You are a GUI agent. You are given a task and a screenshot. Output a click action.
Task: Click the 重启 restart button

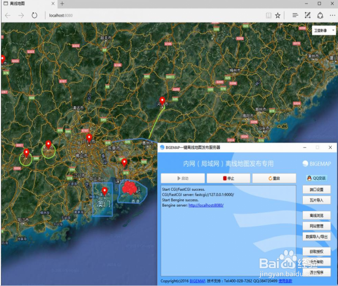(274, 178)
